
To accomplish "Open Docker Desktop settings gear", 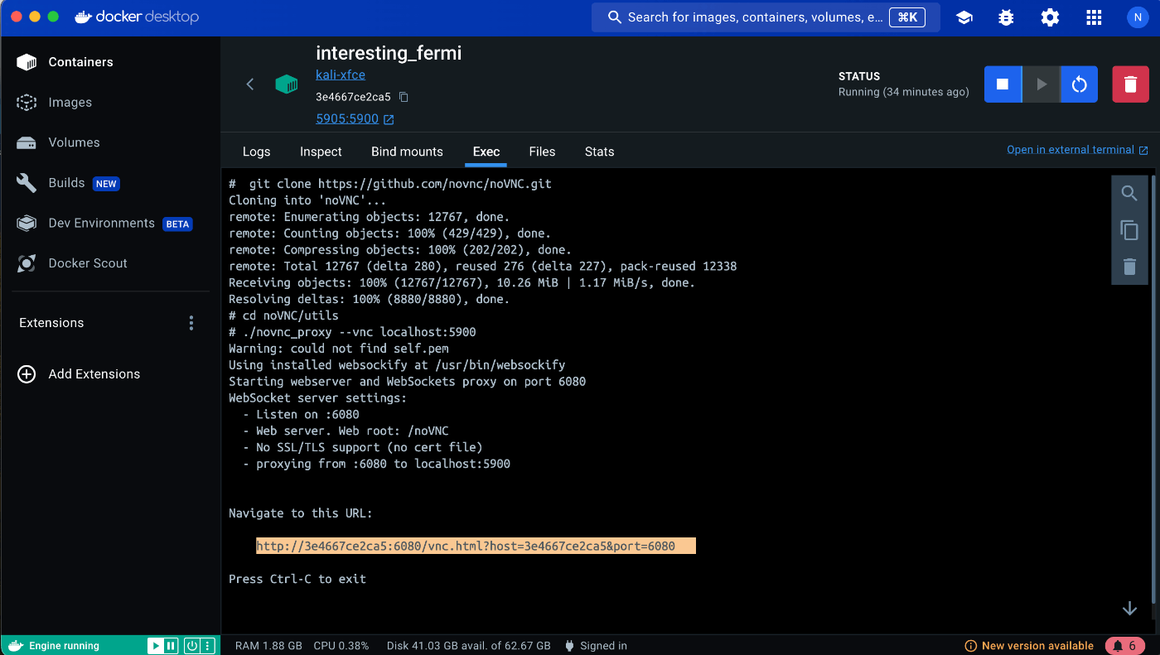I will (x=1050, y=17).
